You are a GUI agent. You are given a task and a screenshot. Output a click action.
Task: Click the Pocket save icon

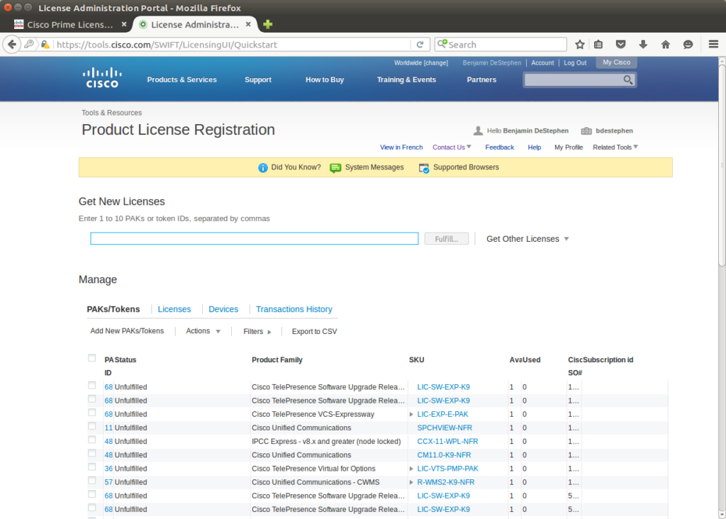click(x=621, y=45)
